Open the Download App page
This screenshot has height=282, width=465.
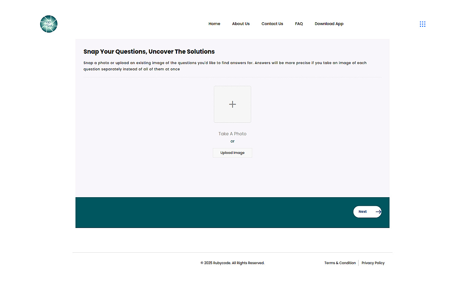[329, 24]
